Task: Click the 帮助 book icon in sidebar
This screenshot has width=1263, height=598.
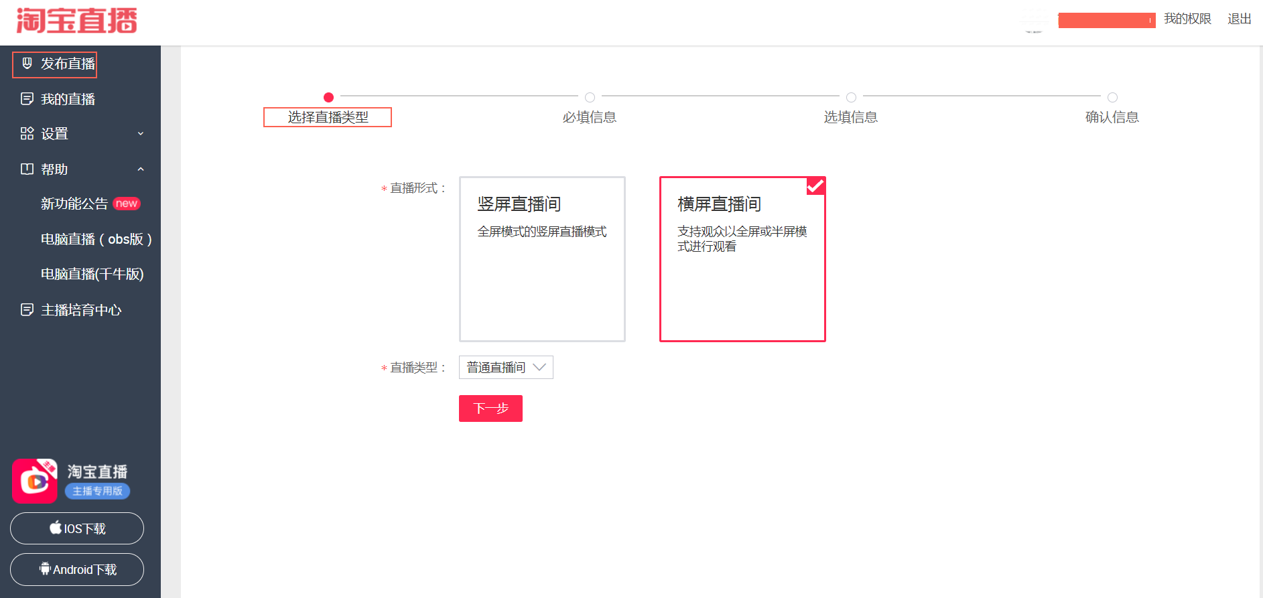Action: [27, 169]
